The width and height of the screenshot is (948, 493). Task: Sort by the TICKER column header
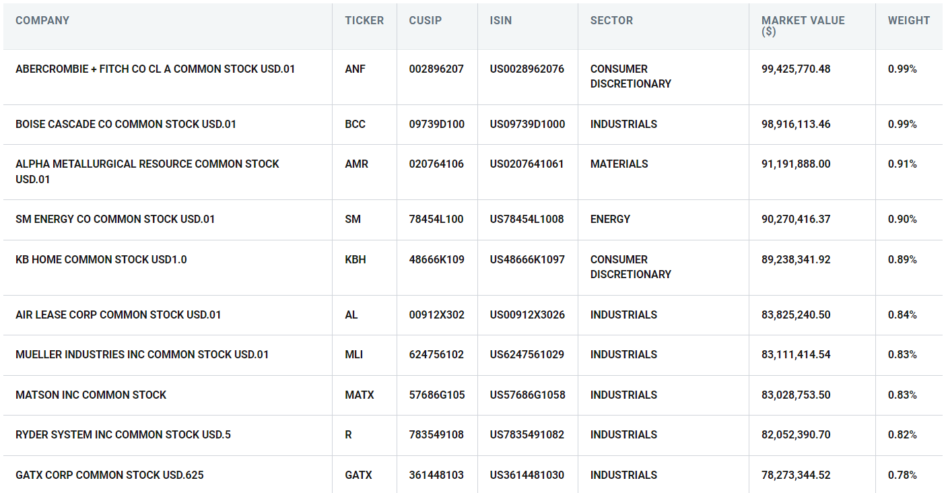[x=364, y=21]
